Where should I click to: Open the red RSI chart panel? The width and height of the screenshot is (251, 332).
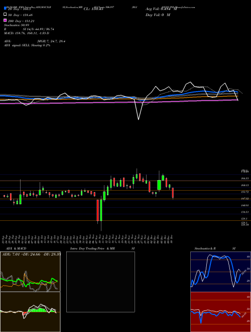[x=220, y=312]
